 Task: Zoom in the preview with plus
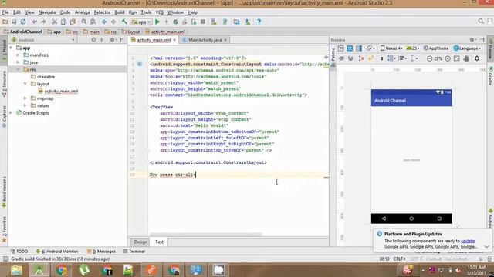coord(448,58)
